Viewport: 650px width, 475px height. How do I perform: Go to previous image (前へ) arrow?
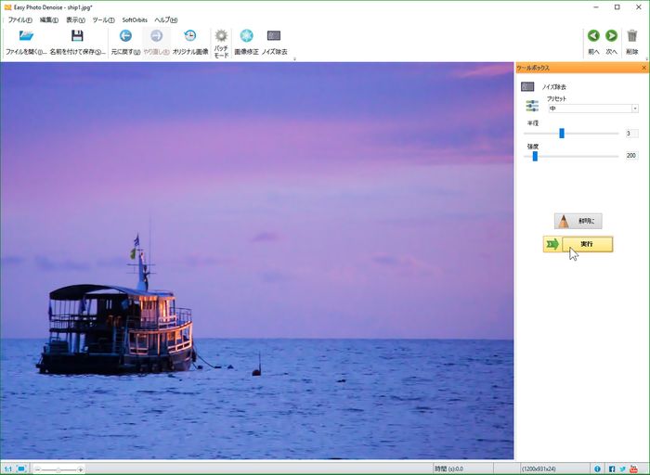click(593, 36)
